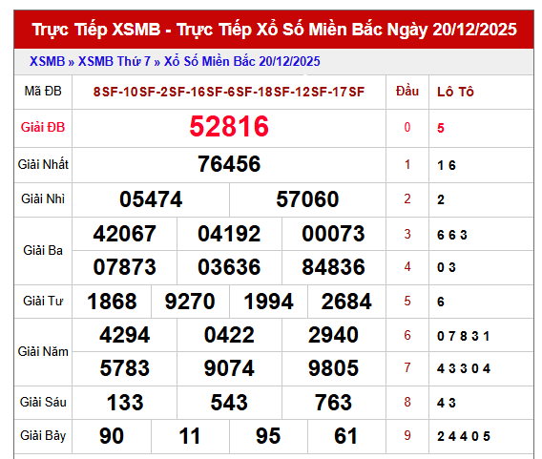542x459 pixels.
Task: Click the Giải Nhất row label
Action: 43,164
